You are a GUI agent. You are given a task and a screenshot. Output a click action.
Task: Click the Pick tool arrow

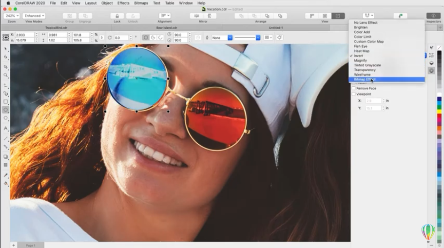[6, 49]
